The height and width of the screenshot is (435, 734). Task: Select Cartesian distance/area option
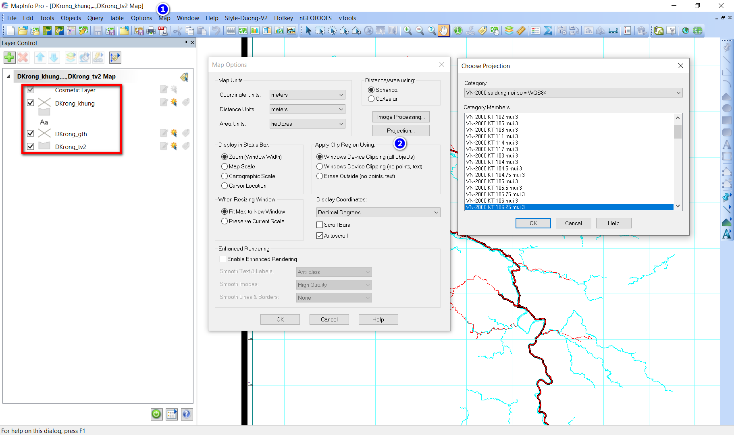(x=371, y=99)
